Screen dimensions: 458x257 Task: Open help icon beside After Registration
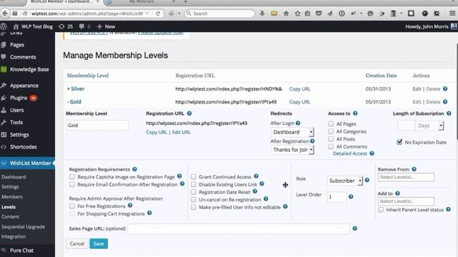[x=312, y=141]
